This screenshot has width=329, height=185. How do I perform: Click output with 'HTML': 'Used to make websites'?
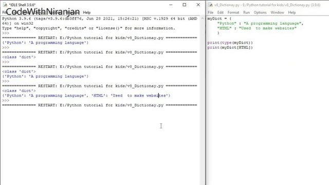pos(86,96)
